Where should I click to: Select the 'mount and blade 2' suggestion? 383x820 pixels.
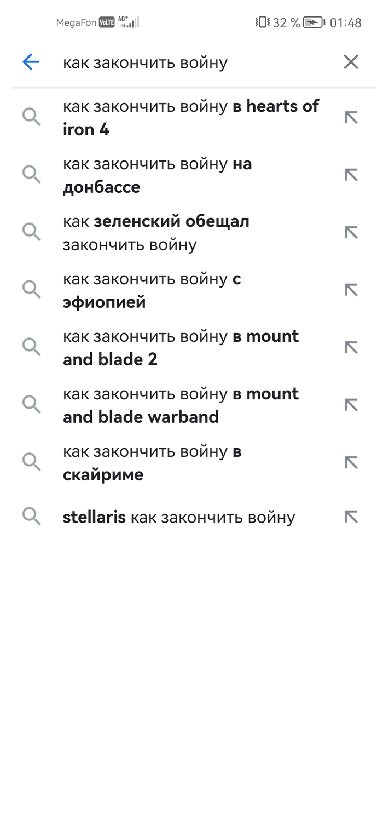181,348
